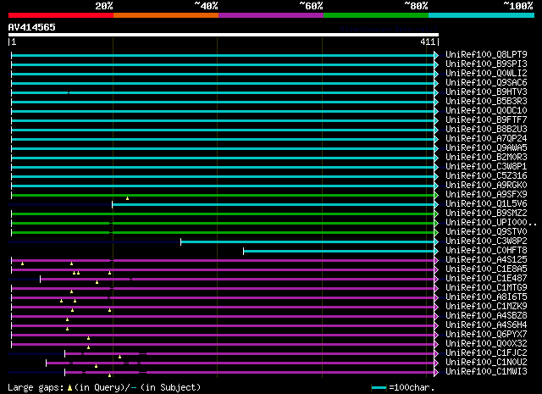Click the =100char. scale bar legend
Viewport: 542px width, 394px height.
tap(403, 388)
